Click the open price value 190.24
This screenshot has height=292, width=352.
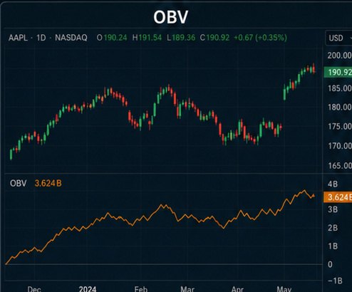(115, 38)
